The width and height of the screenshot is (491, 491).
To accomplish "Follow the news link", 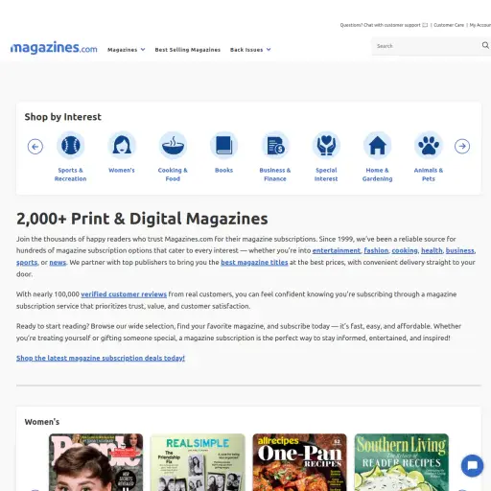I will pos(58,263).
